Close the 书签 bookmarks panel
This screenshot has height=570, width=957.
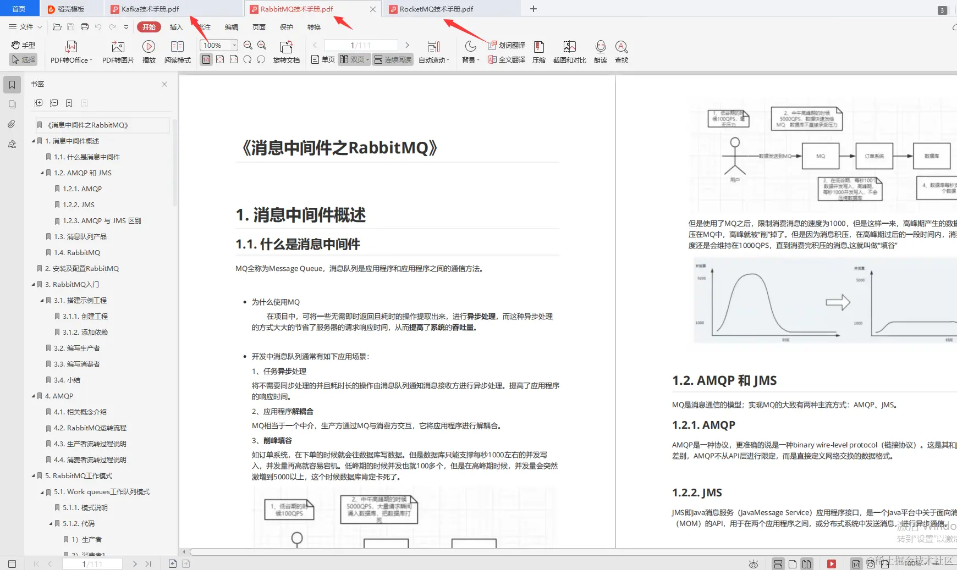(x=164, y=84)
